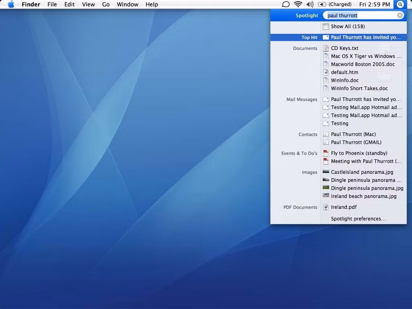Select the Top Hit invitation from Paul Thurrott
This screenshot has height=309, width=412.
365,37
